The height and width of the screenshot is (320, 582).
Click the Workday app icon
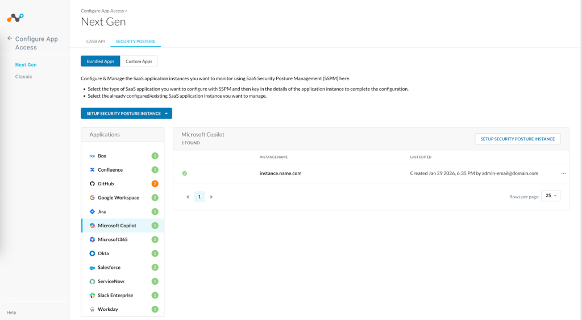pos(92,309)
